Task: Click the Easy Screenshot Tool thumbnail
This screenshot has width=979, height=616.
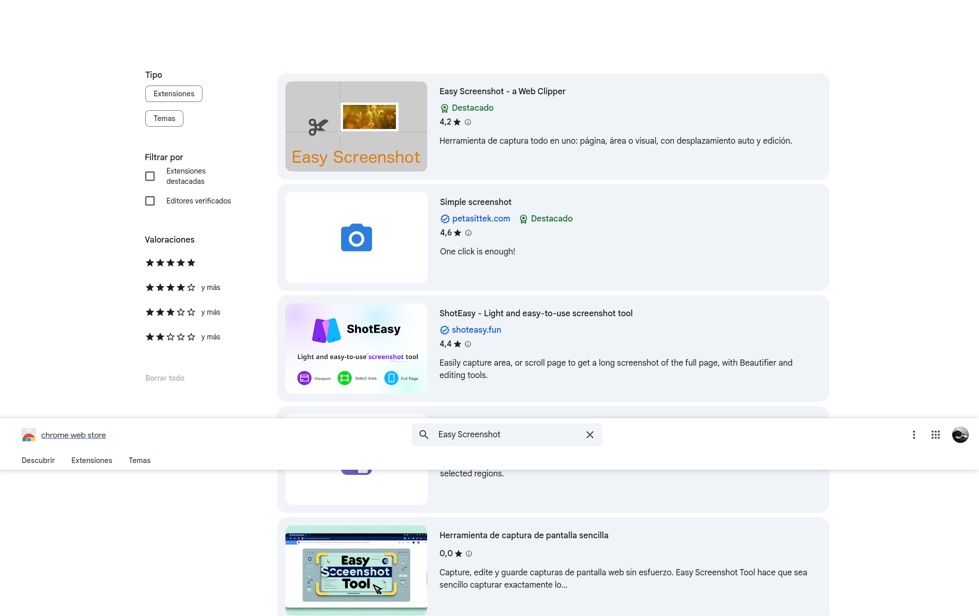Action: coord(356,570)
